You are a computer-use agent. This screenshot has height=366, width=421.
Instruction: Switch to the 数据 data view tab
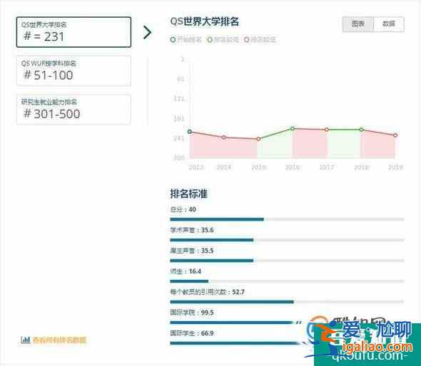pyautogui.click(x=389, y=24)
